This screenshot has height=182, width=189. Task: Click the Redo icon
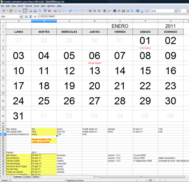pos(82,11)
